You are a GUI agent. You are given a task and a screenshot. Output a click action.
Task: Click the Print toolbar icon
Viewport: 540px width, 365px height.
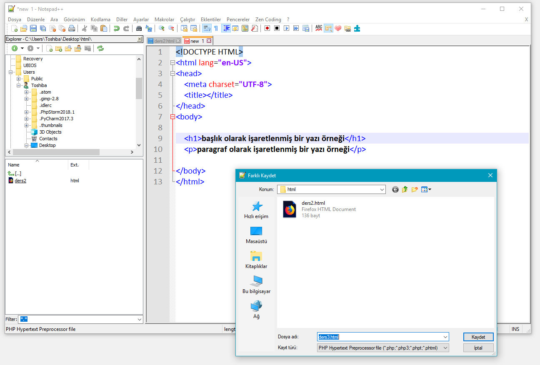click(71, 28)
